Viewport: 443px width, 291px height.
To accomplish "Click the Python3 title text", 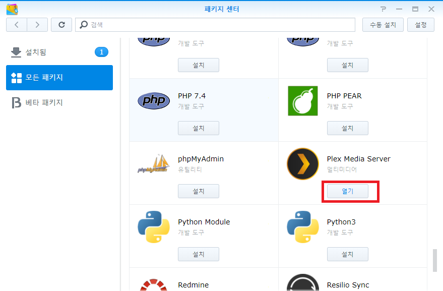I will [341, 222].
